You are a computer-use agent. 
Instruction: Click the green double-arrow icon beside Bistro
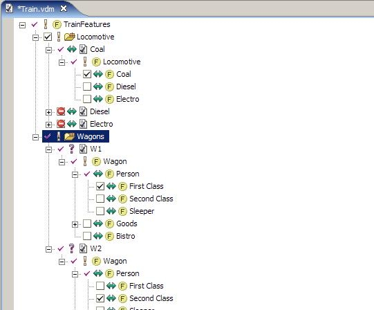click(97, 236)
